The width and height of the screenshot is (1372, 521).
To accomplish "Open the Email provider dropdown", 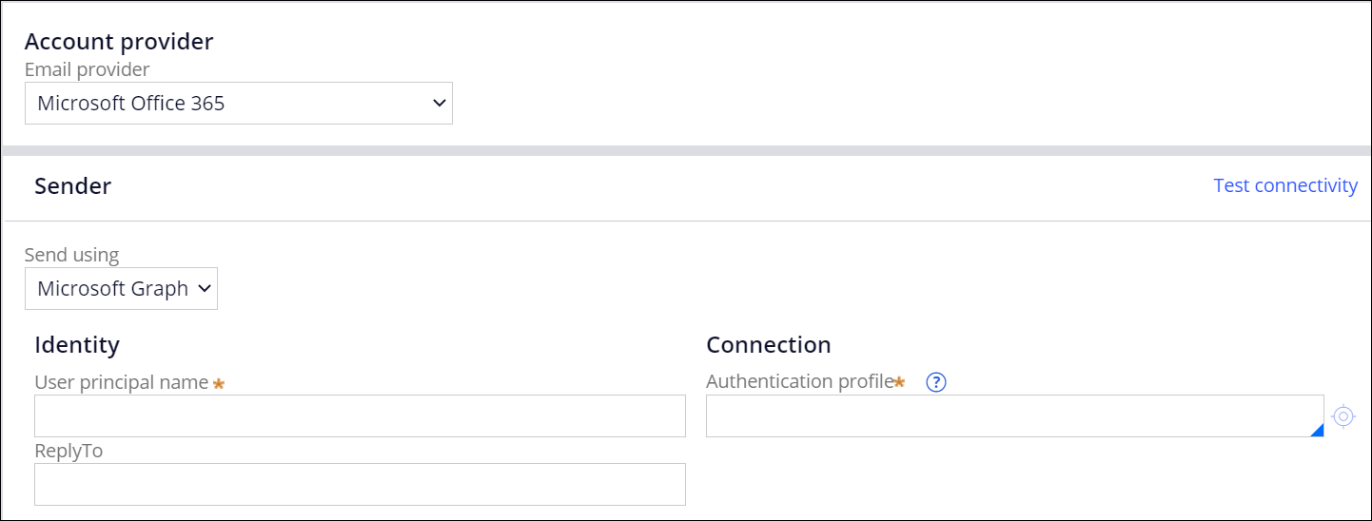I will (238, 103).
